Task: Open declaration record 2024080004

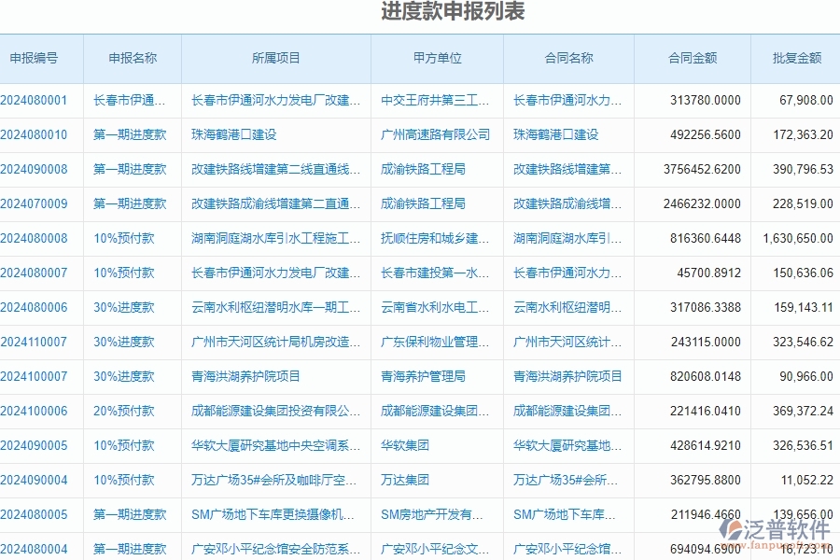Action: (40, 549)
